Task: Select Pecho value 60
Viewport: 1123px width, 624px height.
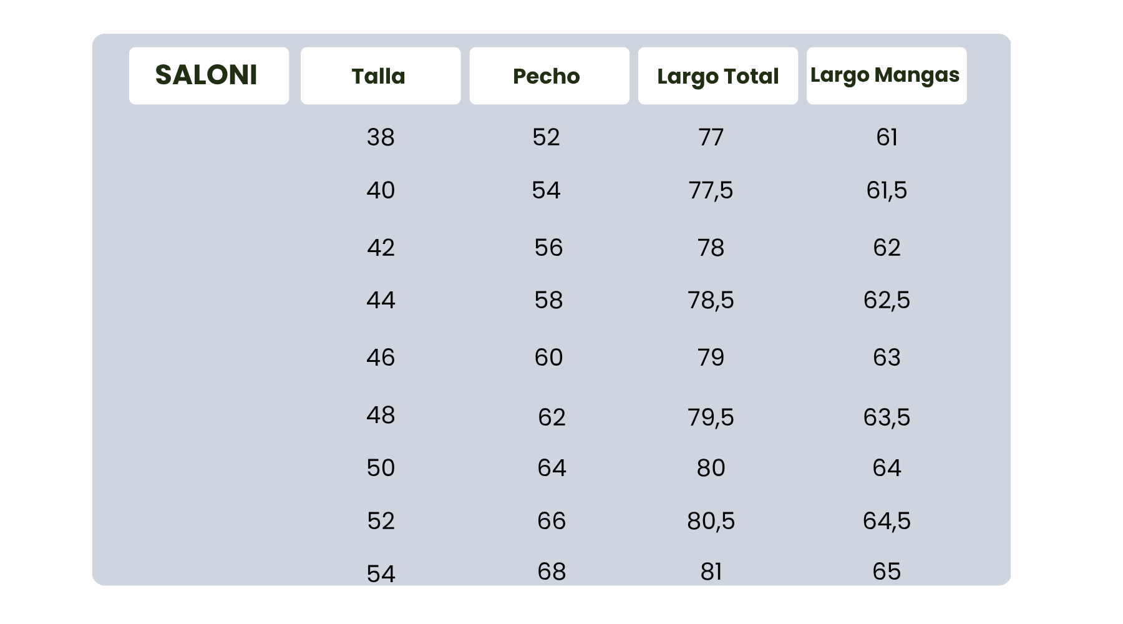Action: [x=548, y=358]
